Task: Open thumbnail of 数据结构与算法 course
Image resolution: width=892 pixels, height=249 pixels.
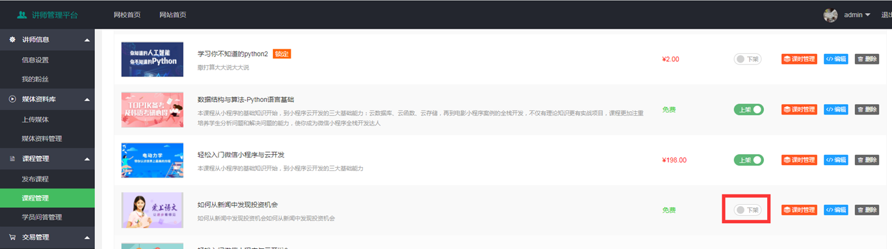Action: [x=152, y=109]
